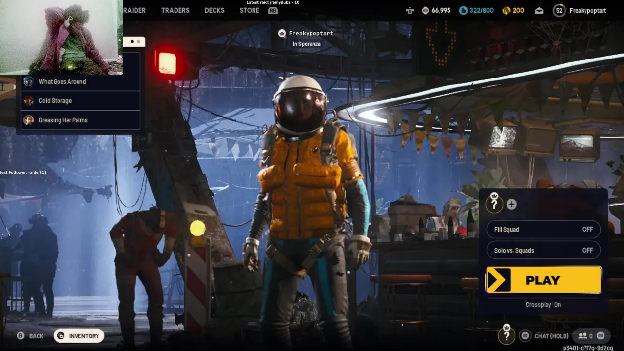Toggle Solo vs. Squads option

(x=543, y=250)
